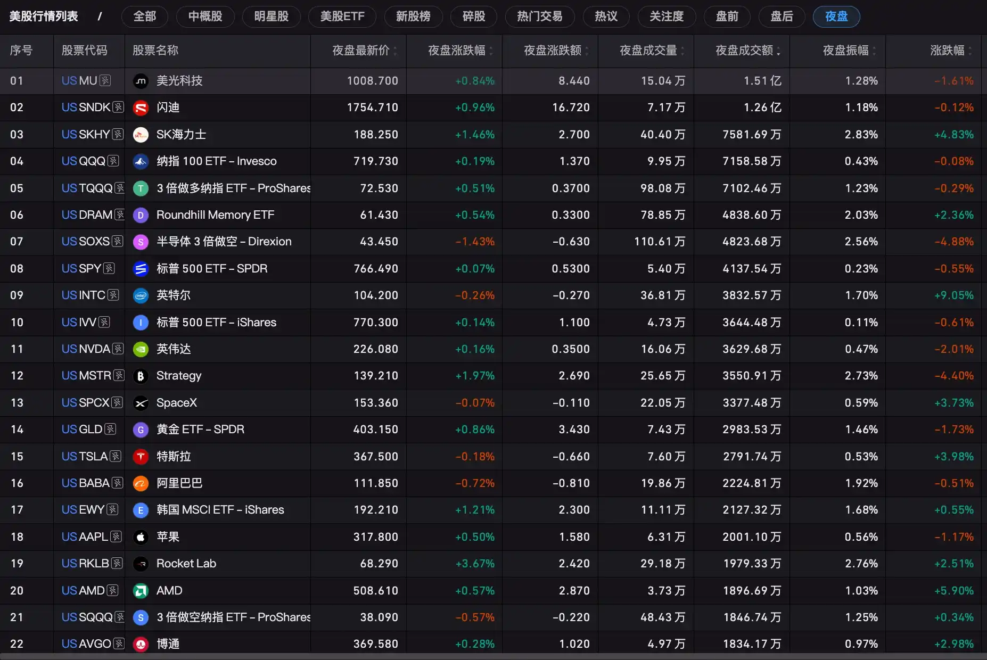Open the US EWY stock code link
Screen dimensions: 987x660
tap(83, 510)
